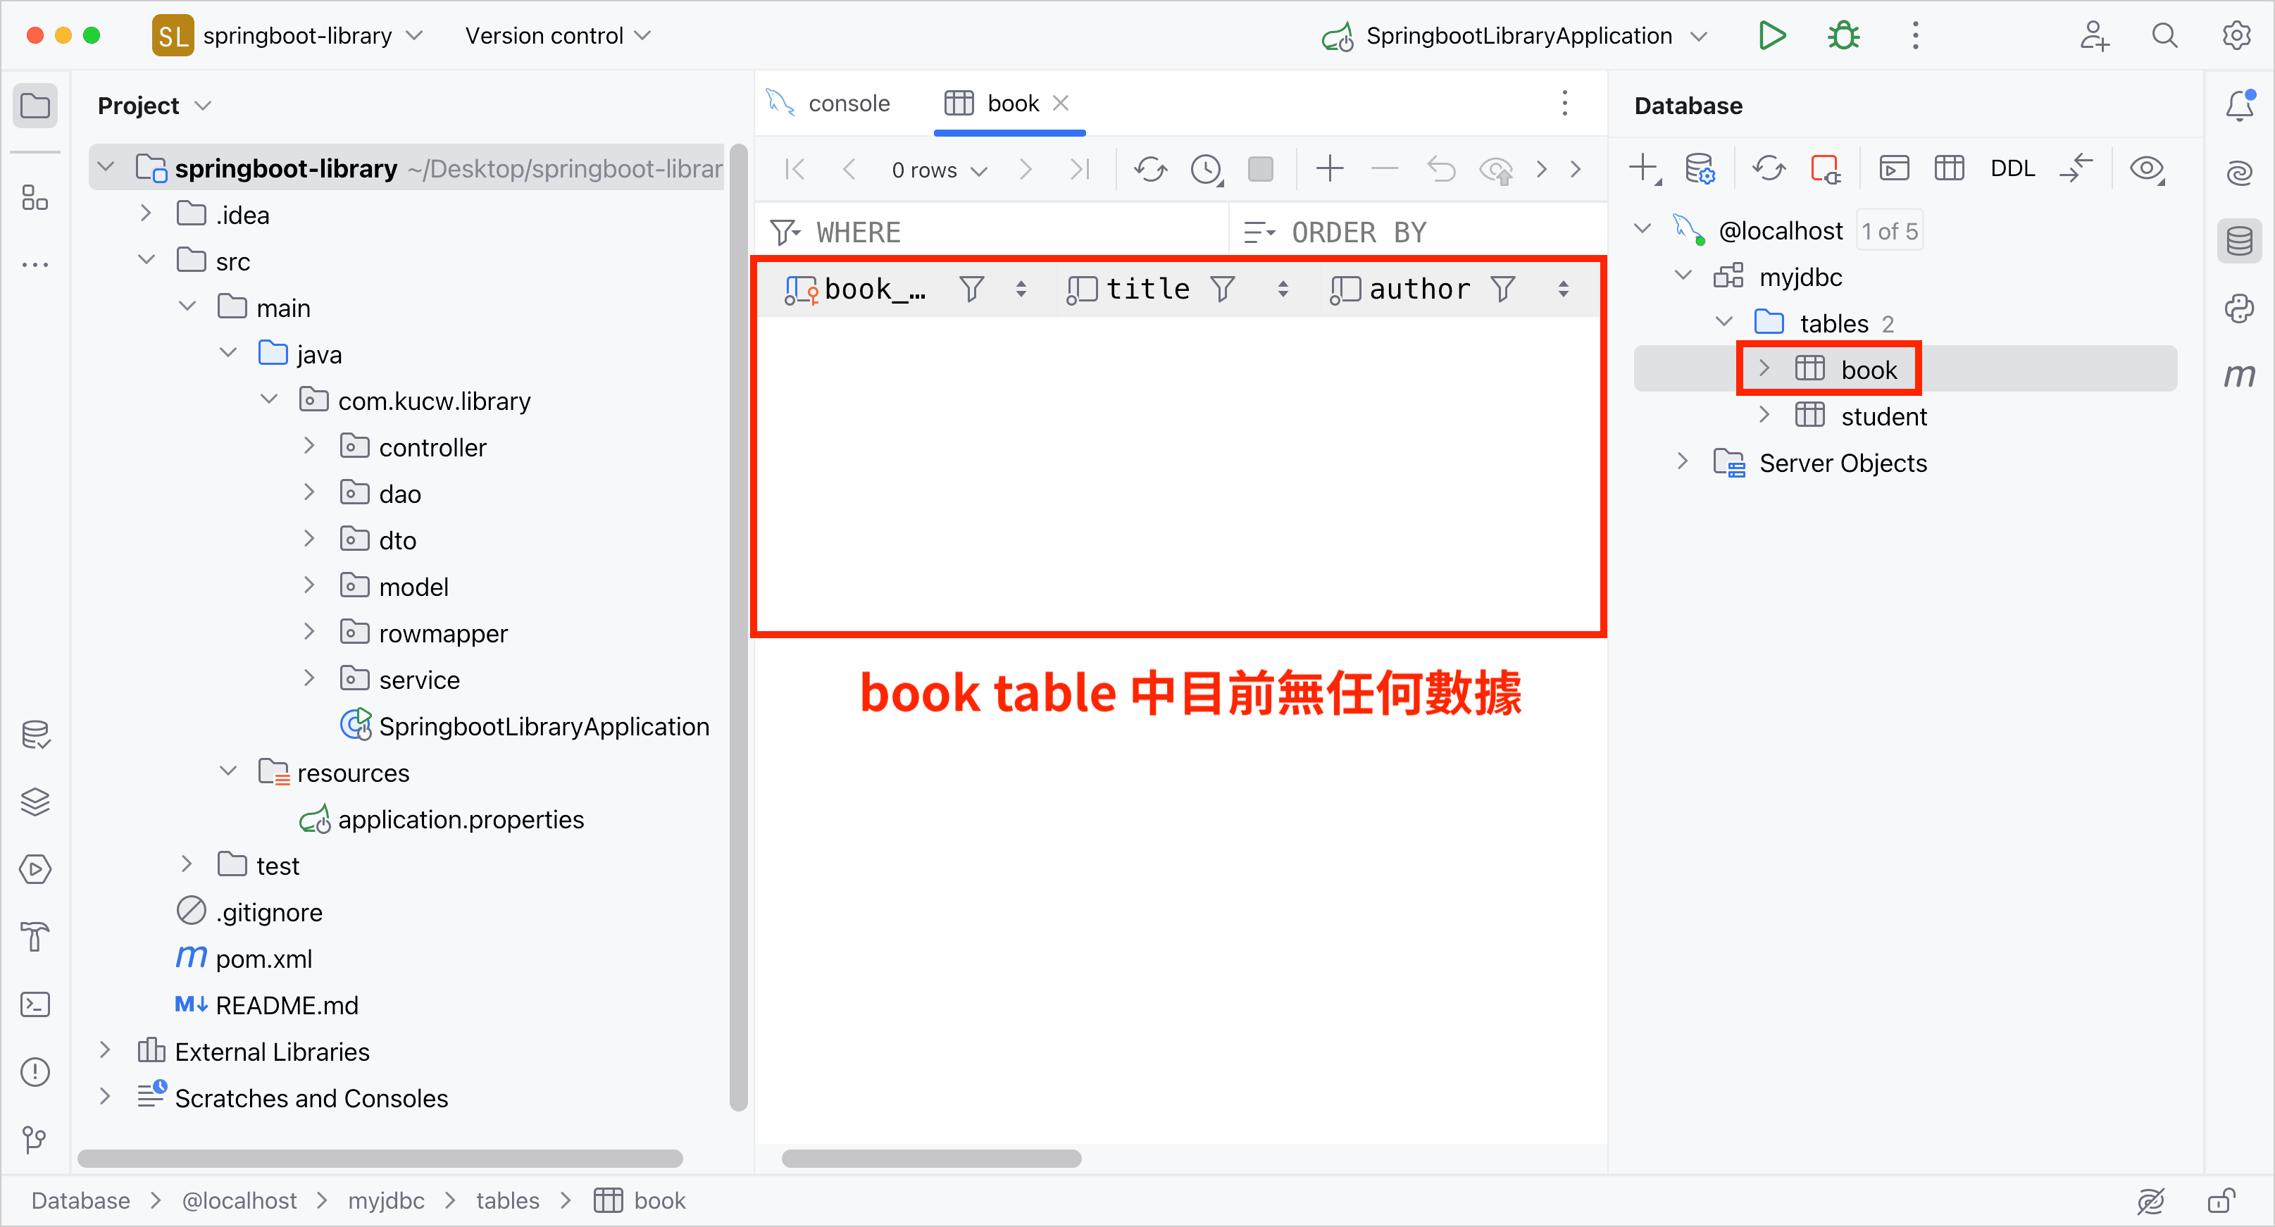This screenshot has height=1227, width=2275.
Task: Expand External Libraries
Action: click(105, 1051)
